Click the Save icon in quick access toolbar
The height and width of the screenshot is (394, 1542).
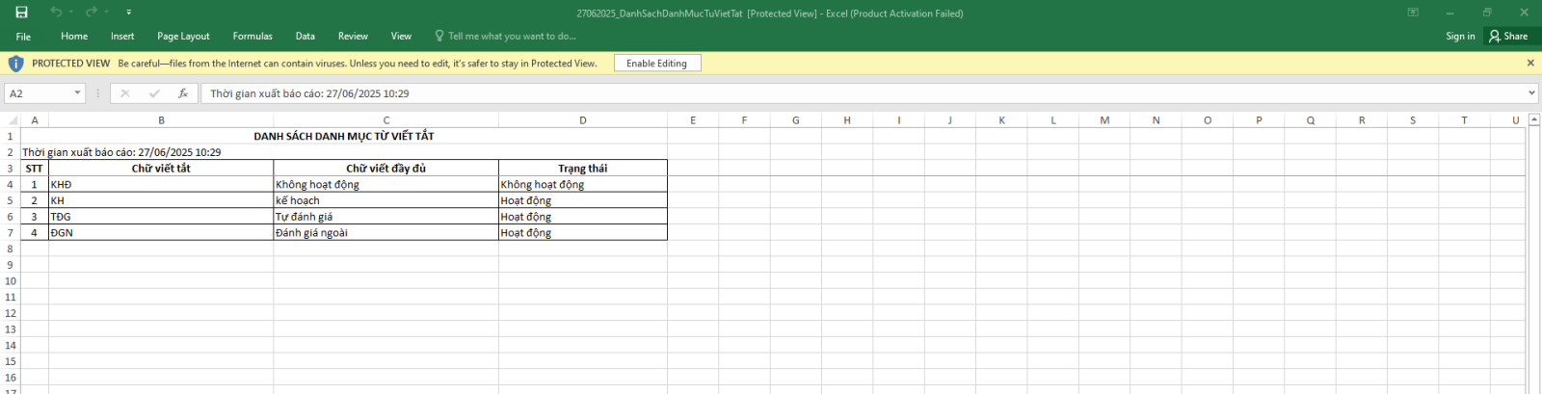pyautogui.click(x=21, y=13)
